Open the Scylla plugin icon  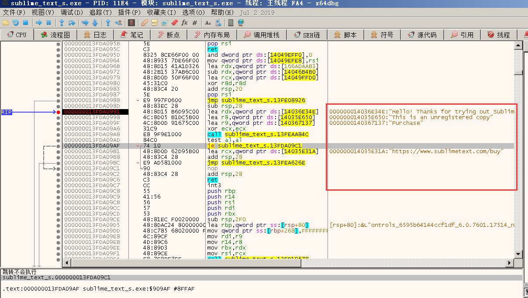coord(131,22)
